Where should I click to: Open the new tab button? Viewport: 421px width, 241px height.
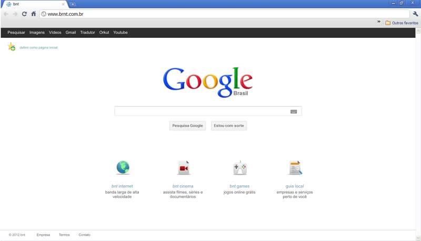tap(73, 4)
